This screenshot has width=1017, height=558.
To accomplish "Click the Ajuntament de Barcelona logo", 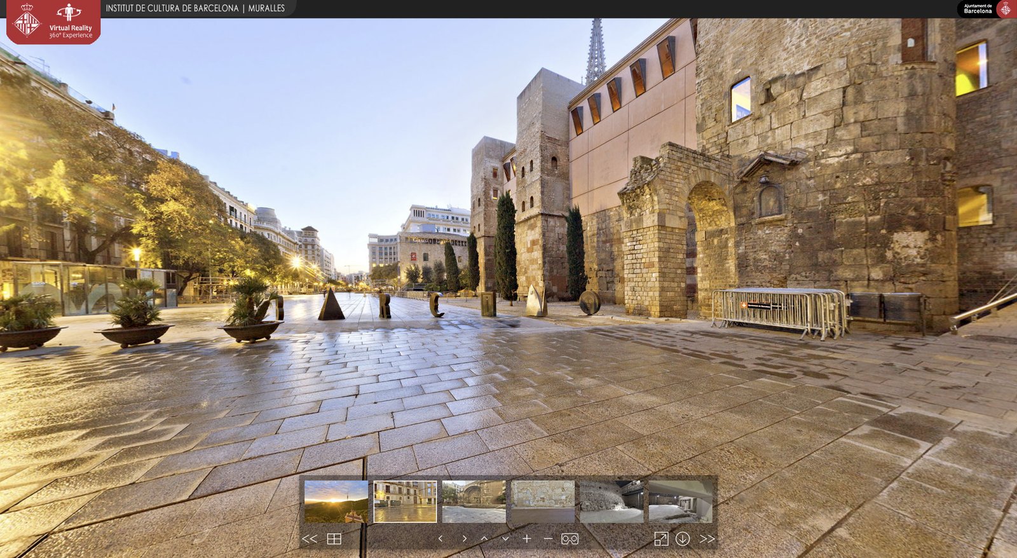I will (986, 9).
